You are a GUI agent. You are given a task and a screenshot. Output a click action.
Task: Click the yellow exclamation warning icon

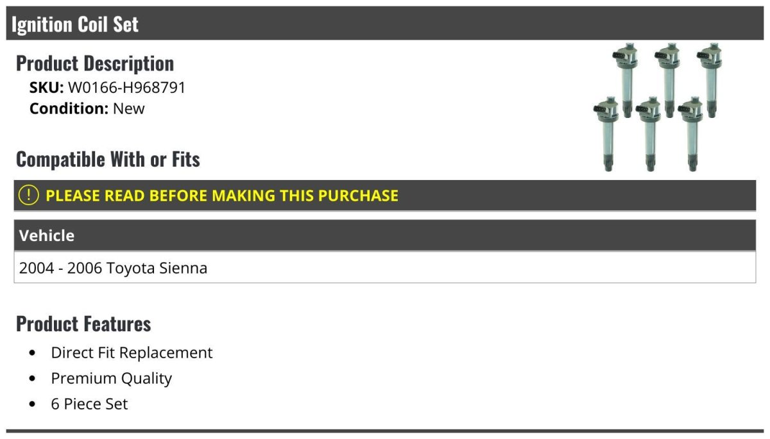pos(29,195)
